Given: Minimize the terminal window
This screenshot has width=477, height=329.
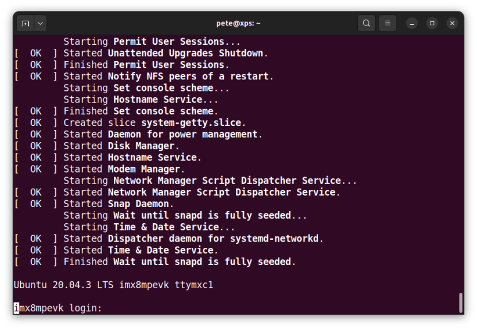Looking at the screenshot, I should click(411, 24).
